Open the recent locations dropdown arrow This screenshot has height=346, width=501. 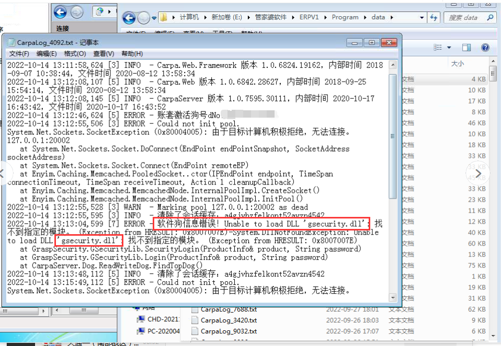click(154, 18)
